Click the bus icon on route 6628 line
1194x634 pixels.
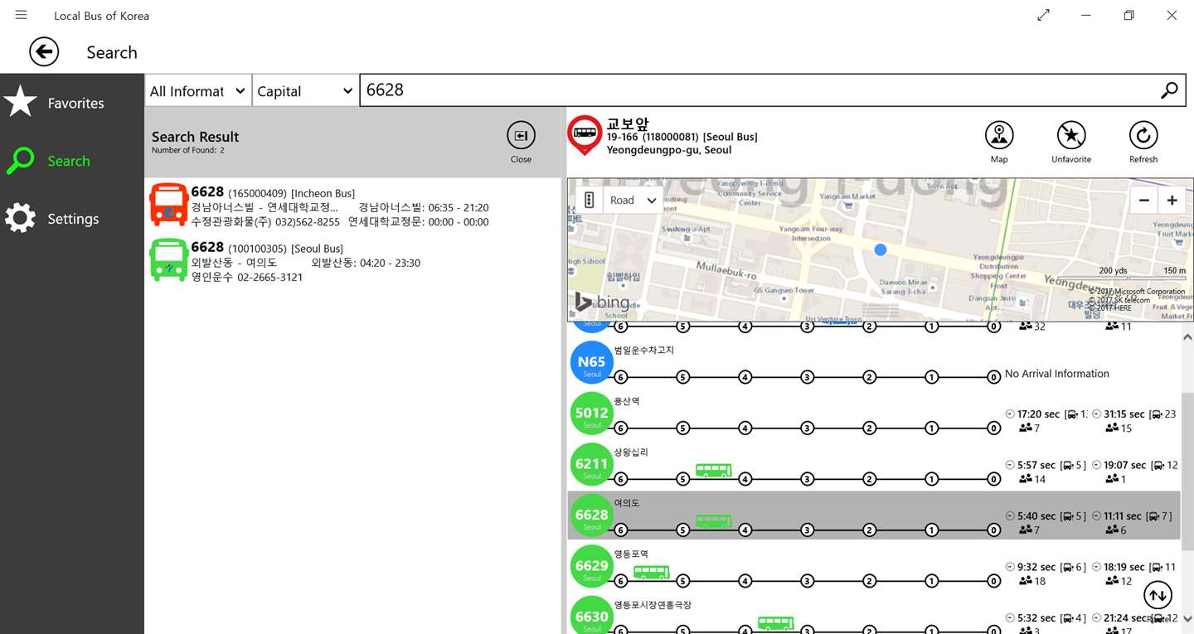[713, 521]
